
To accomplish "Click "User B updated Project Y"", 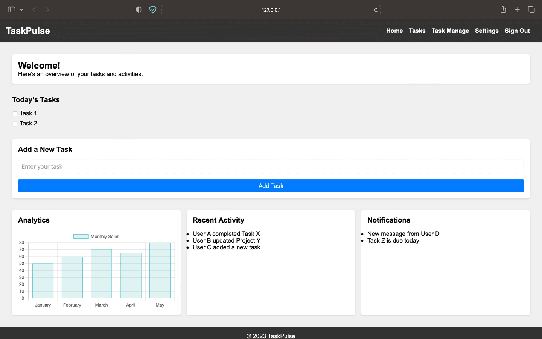I will click(227, 241).
